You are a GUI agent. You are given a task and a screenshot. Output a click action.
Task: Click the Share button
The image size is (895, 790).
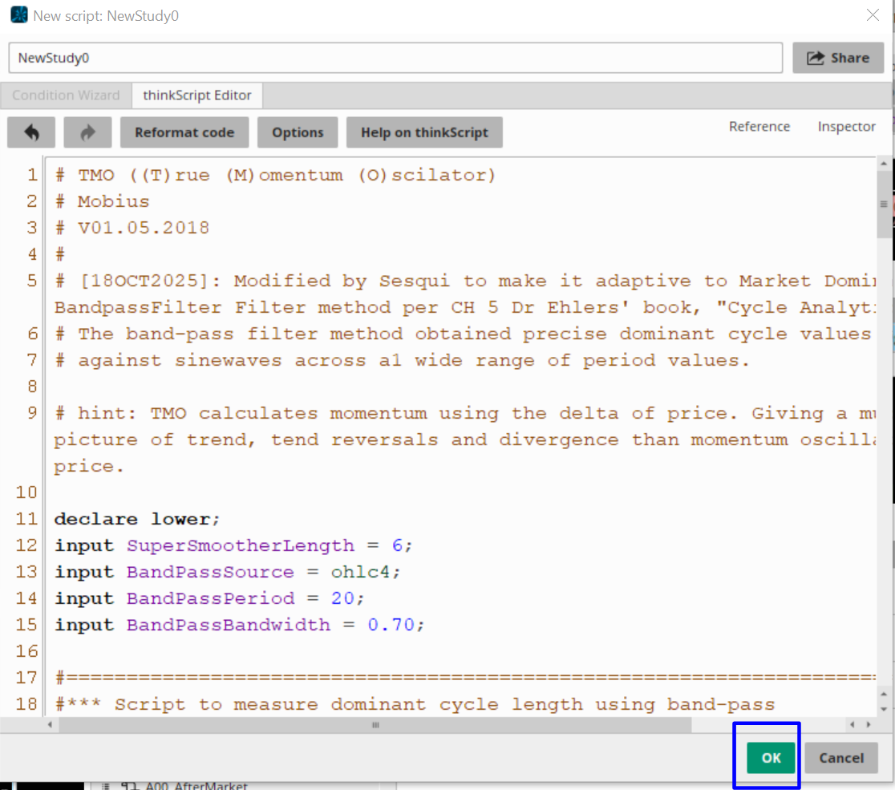tap(838, 58)
